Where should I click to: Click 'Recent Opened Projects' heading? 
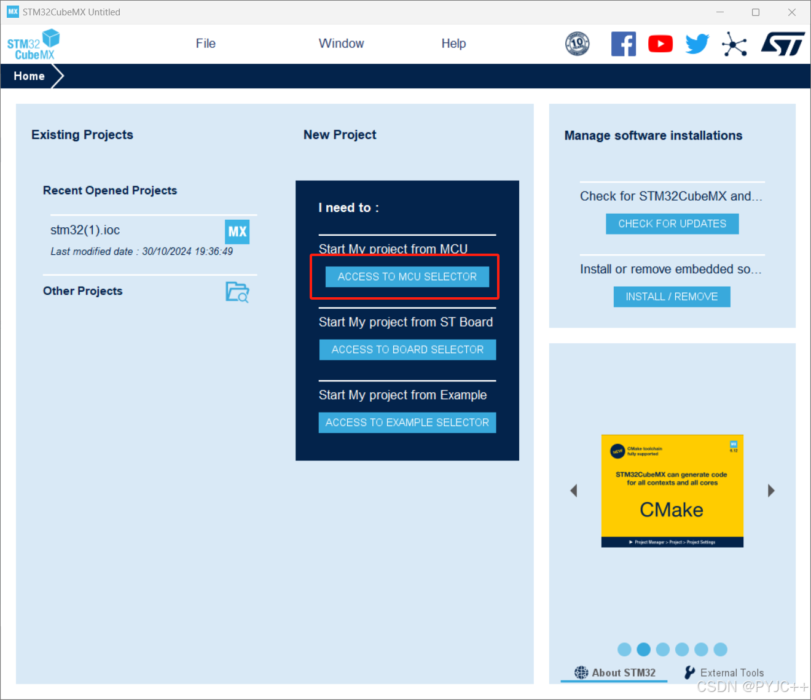[110, 190]
